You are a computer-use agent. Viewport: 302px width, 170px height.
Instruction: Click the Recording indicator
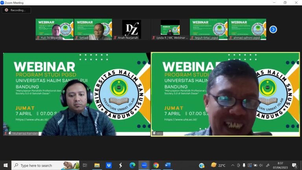[x=16, y=10]
